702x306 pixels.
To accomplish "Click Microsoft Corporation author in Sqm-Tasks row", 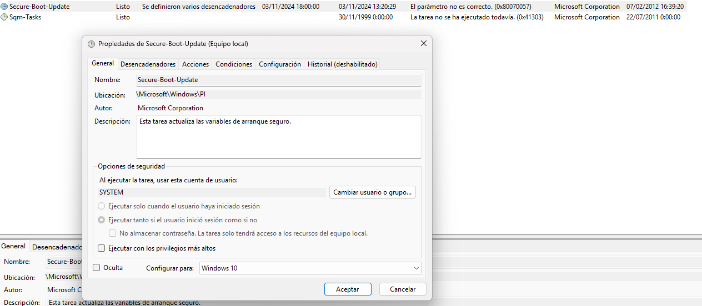I will pos(587,17).
